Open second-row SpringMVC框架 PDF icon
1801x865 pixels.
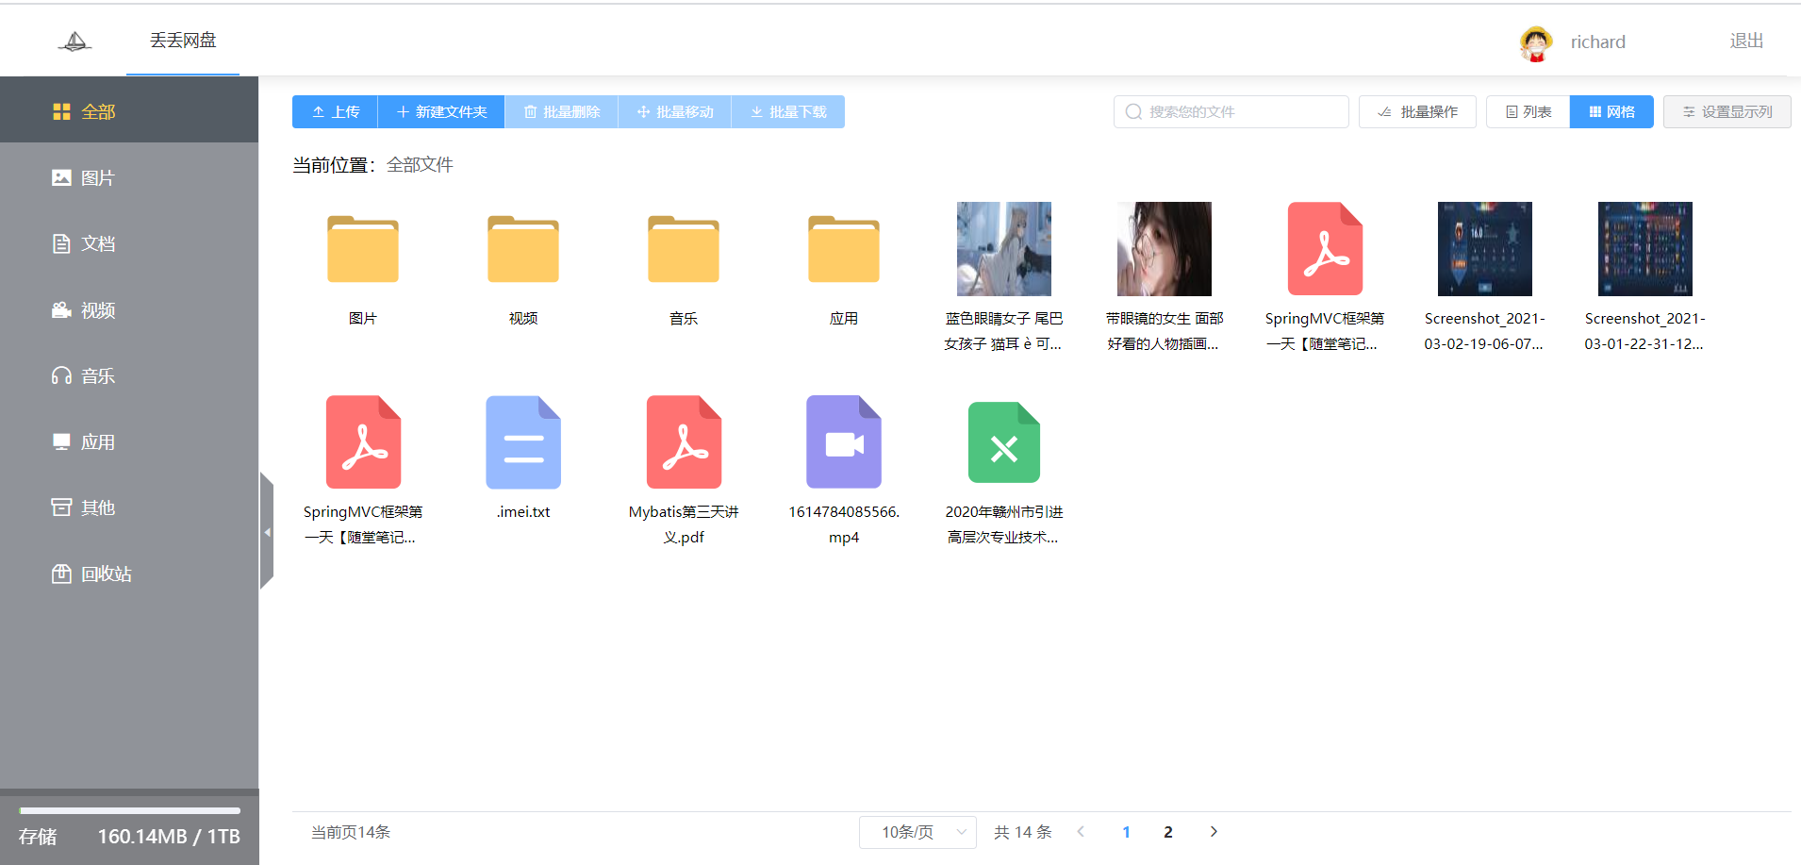363,442
